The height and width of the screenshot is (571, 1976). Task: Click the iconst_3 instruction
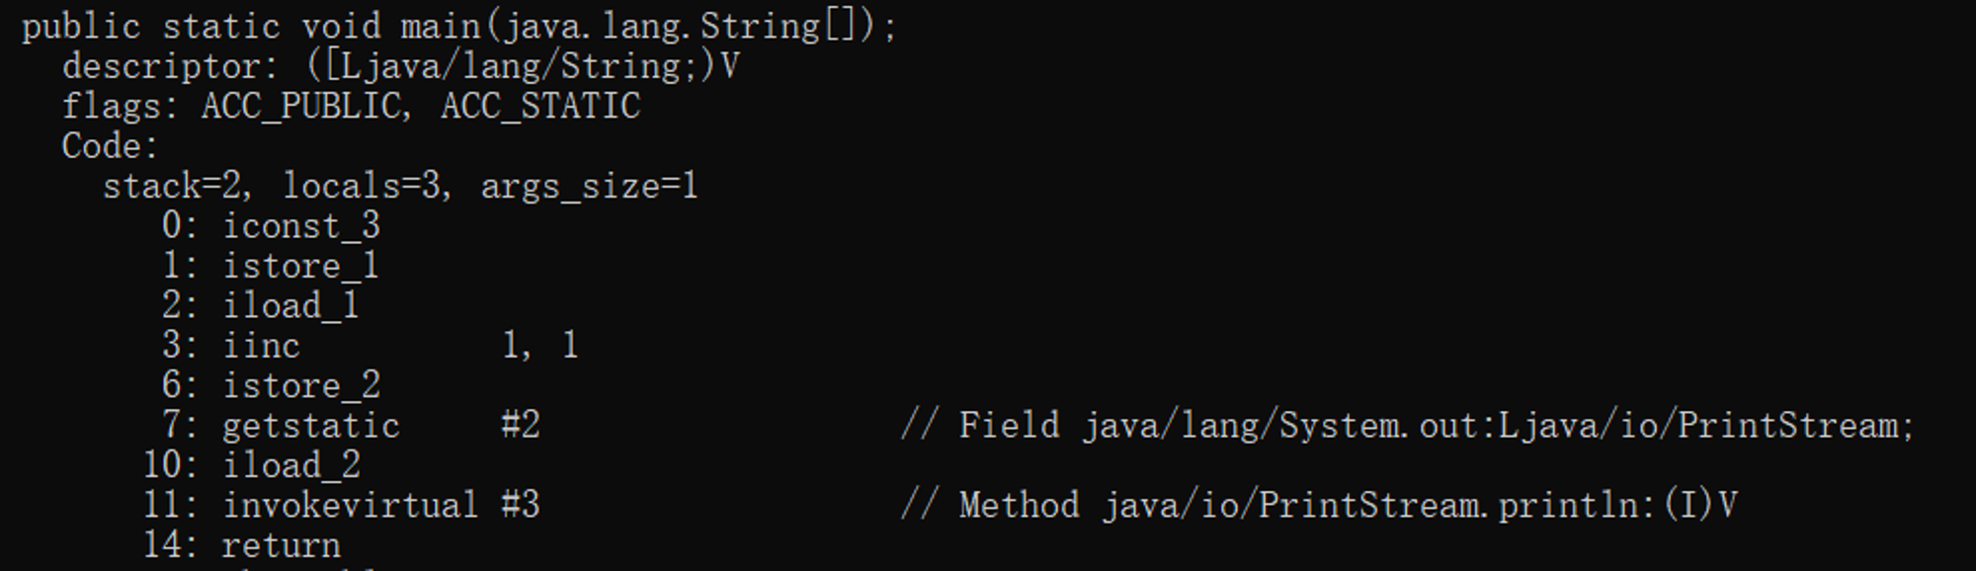pos(301,226)
